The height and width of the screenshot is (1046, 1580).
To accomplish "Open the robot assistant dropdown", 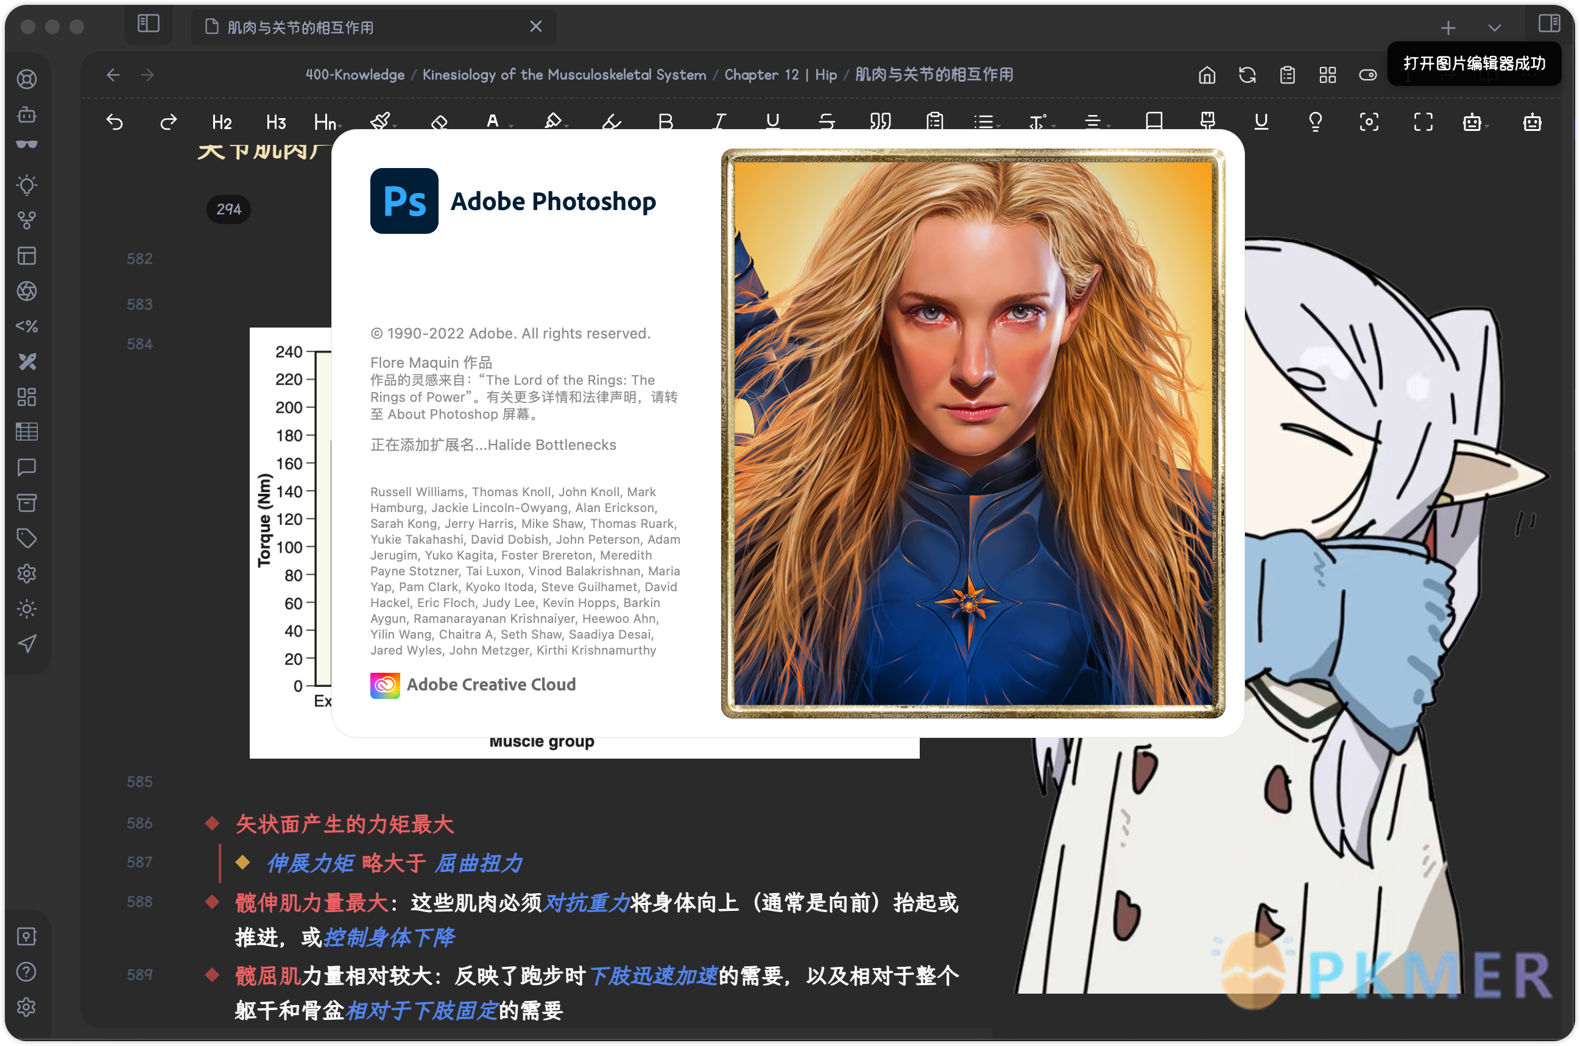I will [1475, 122].
